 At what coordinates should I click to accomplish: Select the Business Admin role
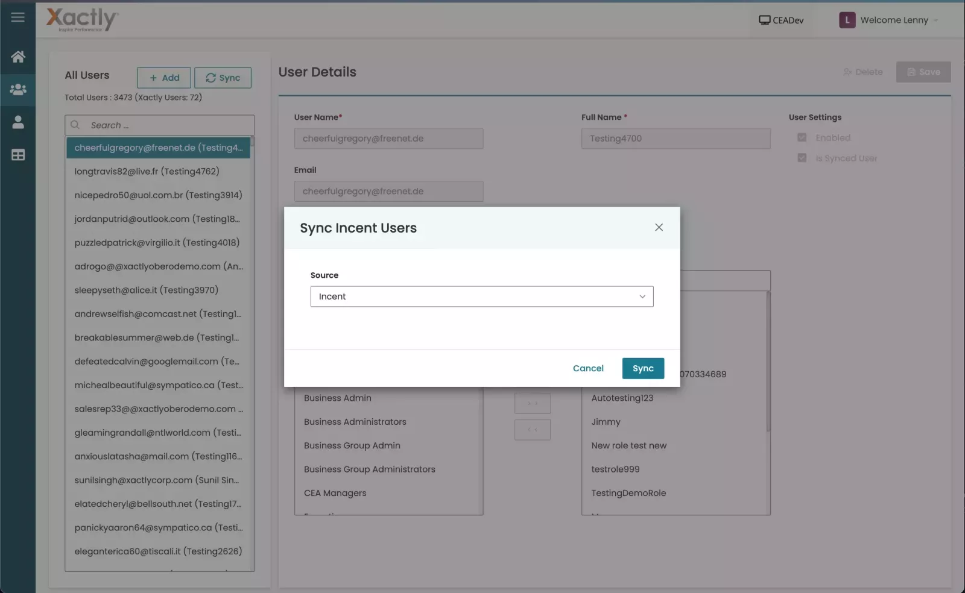coord(387,398)
